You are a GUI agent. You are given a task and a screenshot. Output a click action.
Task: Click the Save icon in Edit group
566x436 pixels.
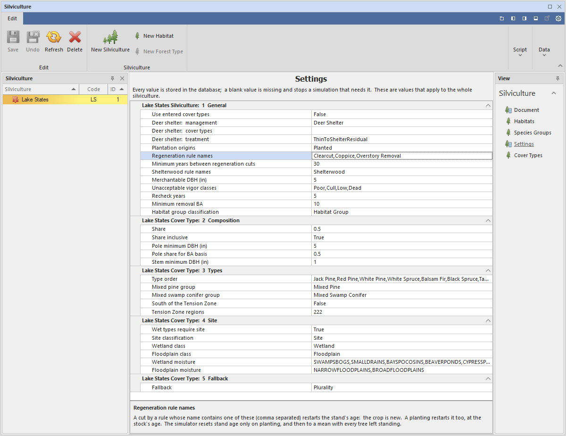click(13, 37)
